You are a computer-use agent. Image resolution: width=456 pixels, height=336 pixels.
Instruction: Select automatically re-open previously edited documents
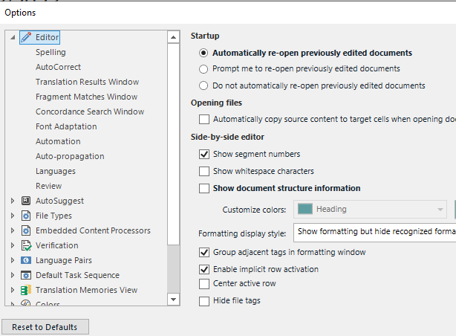[x=203, y=53]
